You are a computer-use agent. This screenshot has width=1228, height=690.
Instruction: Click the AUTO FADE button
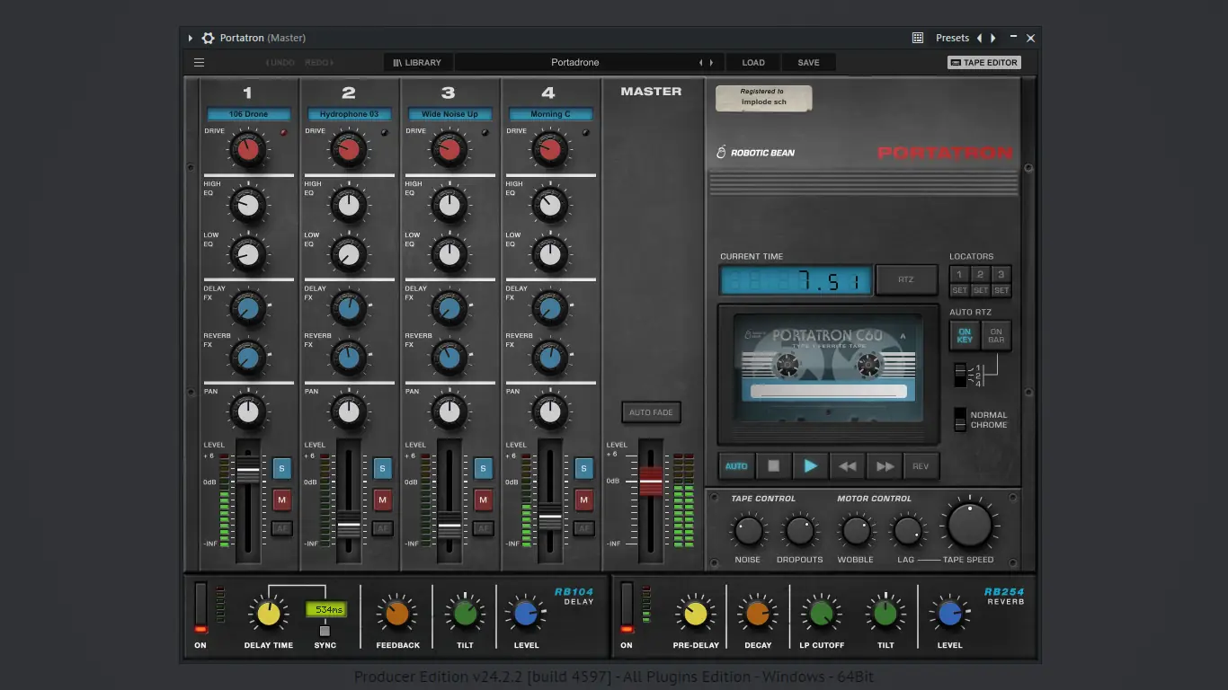tap(651, 412)
